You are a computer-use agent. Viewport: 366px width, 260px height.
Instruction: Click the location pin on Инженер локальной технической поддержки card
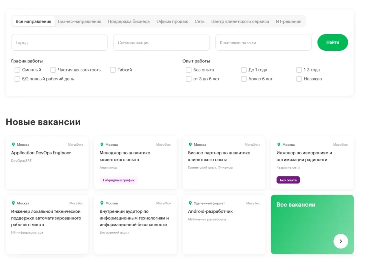coord(13,203)
